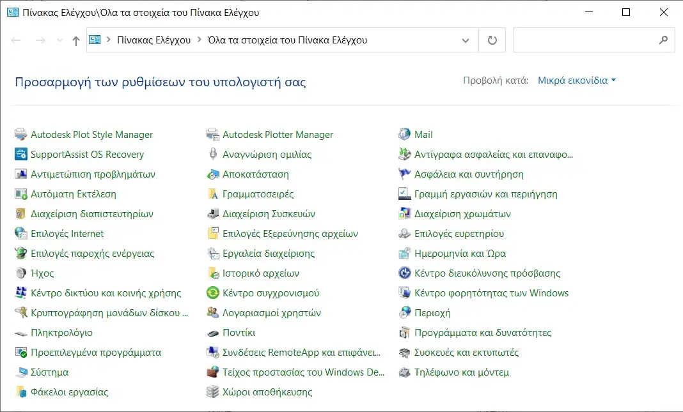This screenshot has height=412, width=683.
Task: Click the Προεπιλεγμένα προγράμματα icon
Action: pyautogui.click(x=20, y=352)
